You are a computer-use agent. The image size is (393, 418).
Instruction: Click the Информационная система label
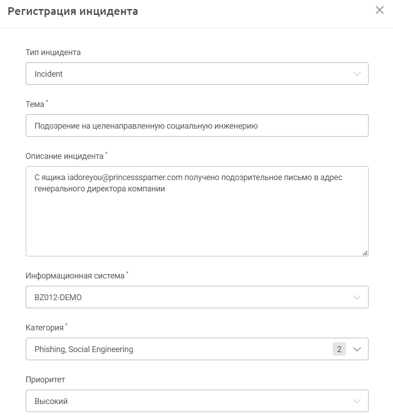(75, 276)
